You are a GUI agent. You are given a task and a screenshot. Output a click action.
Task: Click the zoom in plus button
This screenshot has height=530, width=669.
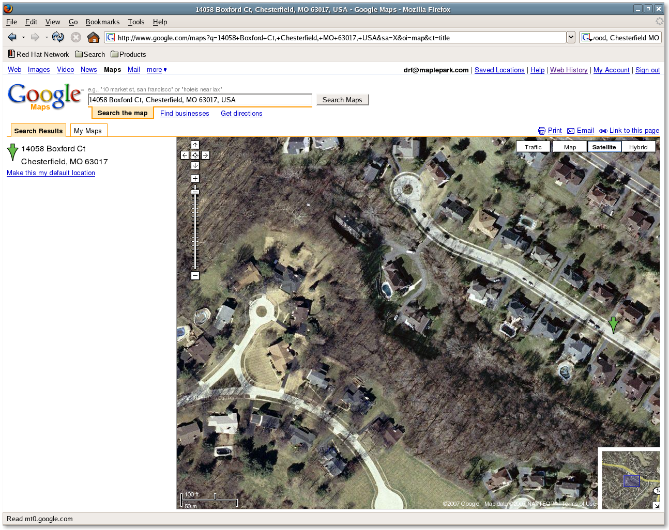click(x=195, y=178)
